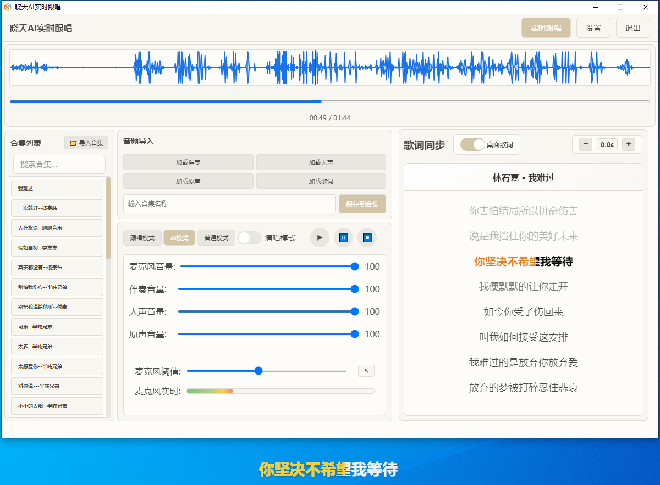Decrease lyric offset with minus button
The height and width of the screenshot is (485, 660).
[586, 144]
